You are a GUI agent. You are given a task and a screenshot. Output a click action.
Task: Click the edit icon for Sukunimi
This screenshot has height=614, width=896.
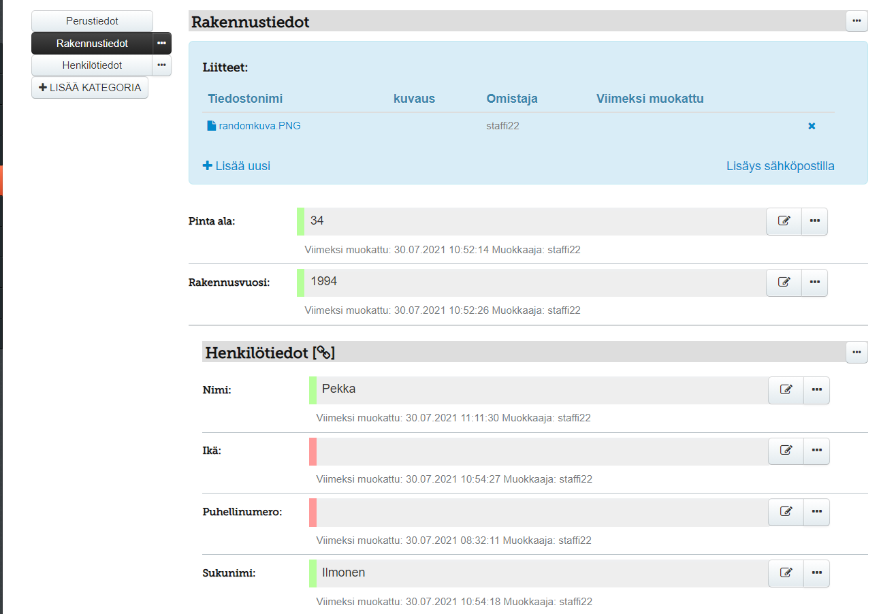click(786, 573)
